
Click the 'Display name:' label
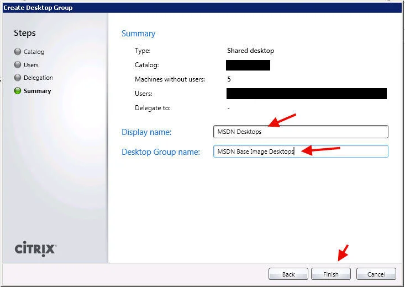146,132
